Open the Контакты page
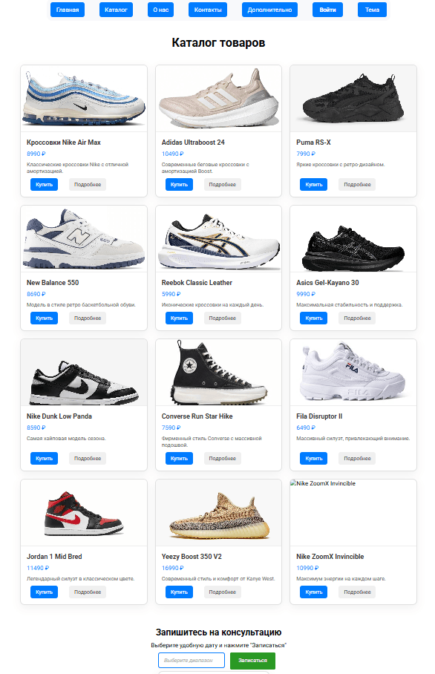 [x=208, y=10]
